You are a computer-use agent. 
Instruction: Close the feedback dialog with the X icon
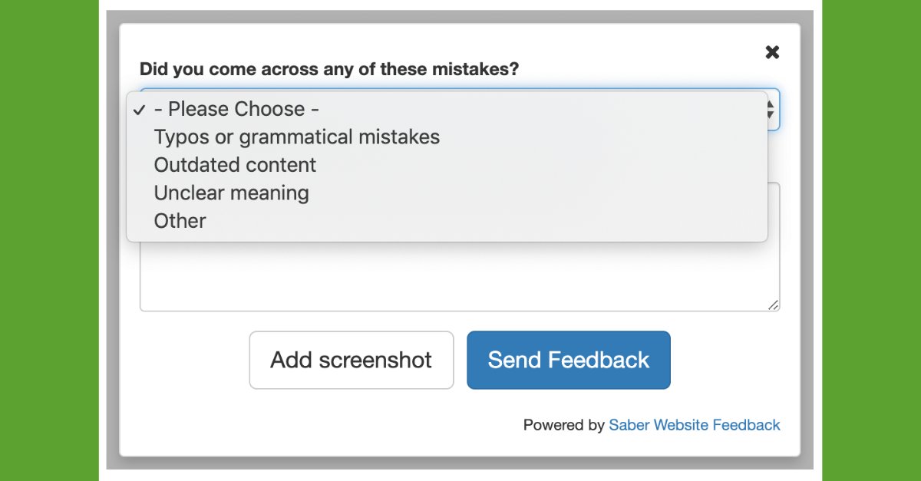point(772,52)
